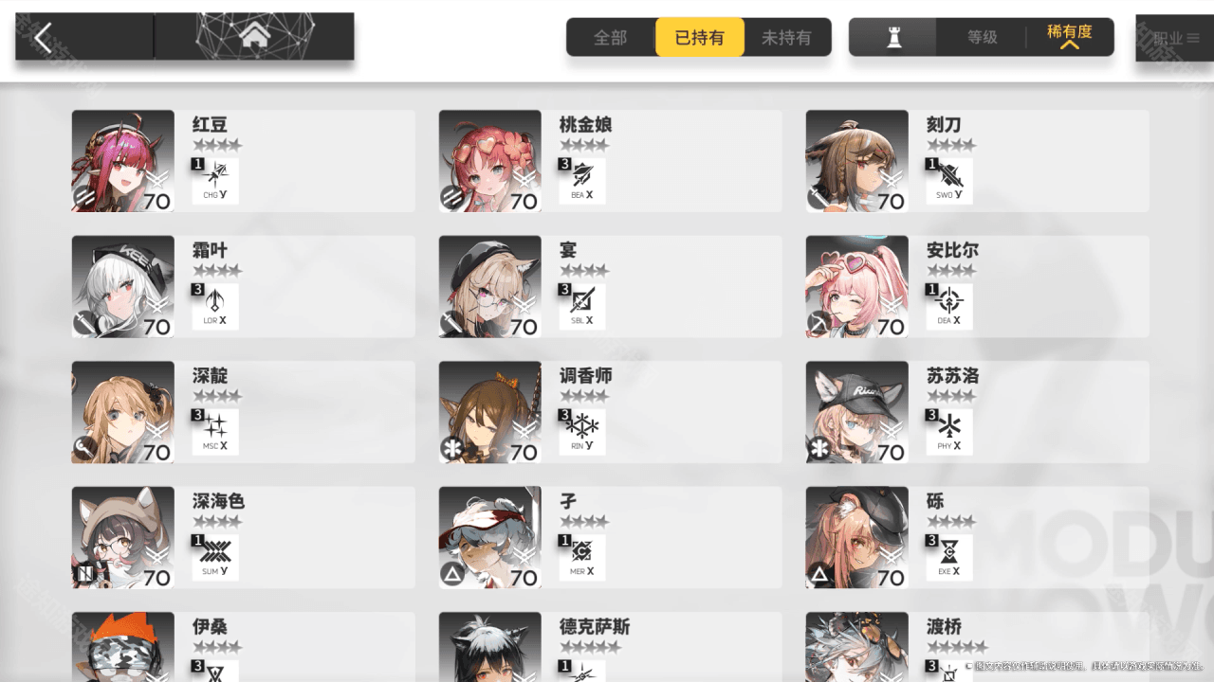
Task: Open 红豆's CHG module icon
Action: tap(215, 181)
